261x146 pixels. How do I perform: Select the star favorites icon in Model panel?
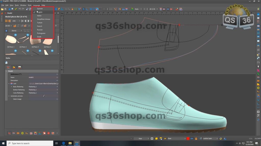[x=6, y=31]
